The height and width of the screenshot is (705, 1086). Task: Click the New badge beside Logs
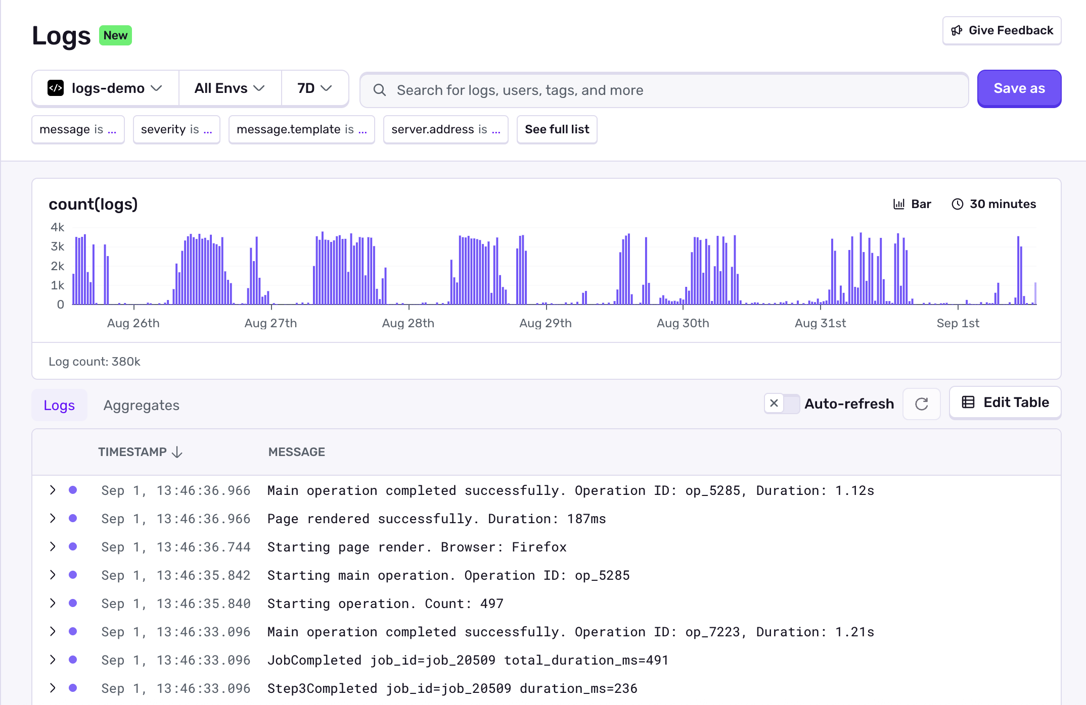[x=115, y=35]
